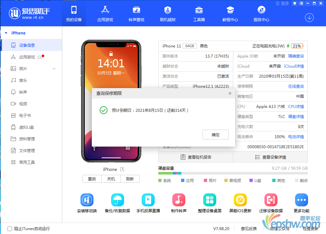Open the 工具箱 tab
Image resolution: width=326 pixels, height=234 pixels.
(x=199, y=14)
